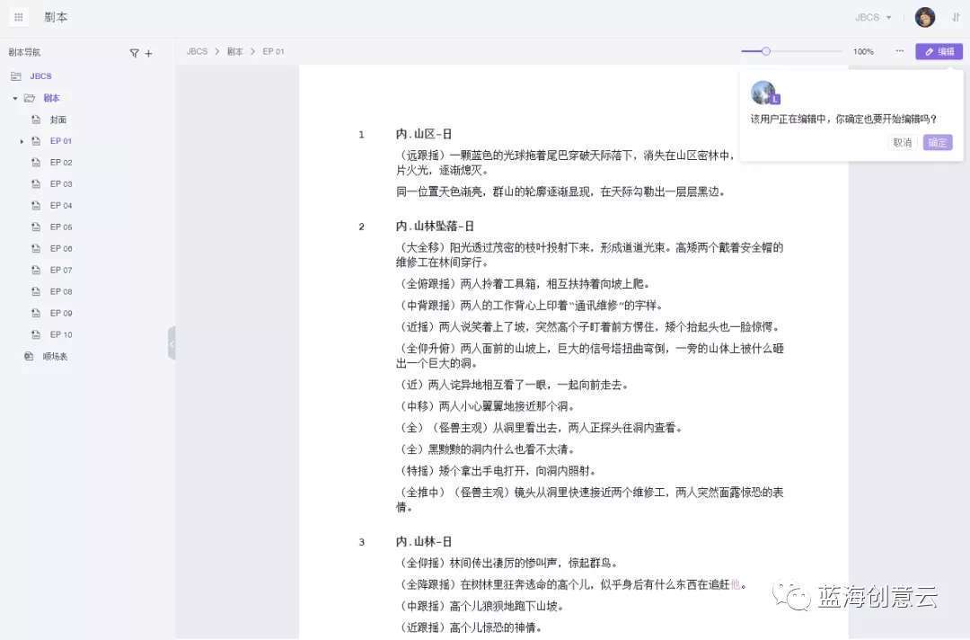970x640 pixels.
Task: Click scene heading 内.山区-日
Action: (x=424, y=134)
